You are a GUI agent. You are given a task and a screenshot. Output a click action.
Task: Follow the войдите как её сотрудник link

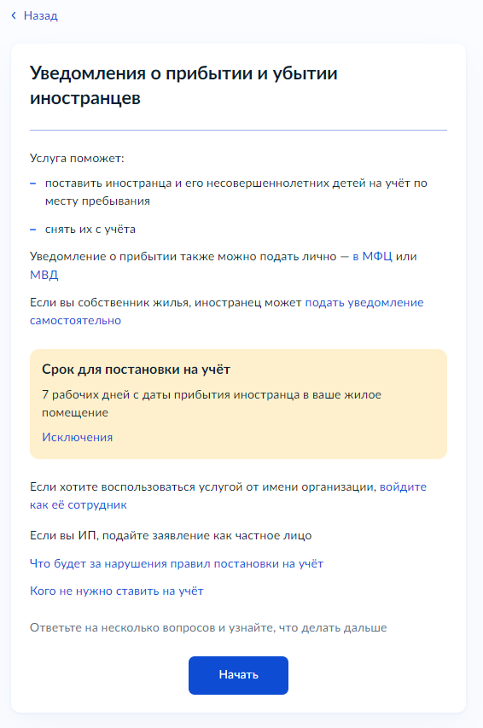[x=228, y=496]
